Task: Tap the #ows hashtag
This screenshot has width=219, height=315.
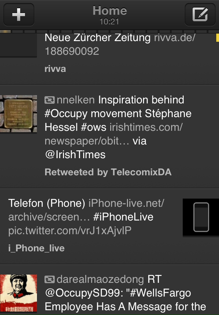Action: (93, 127)
